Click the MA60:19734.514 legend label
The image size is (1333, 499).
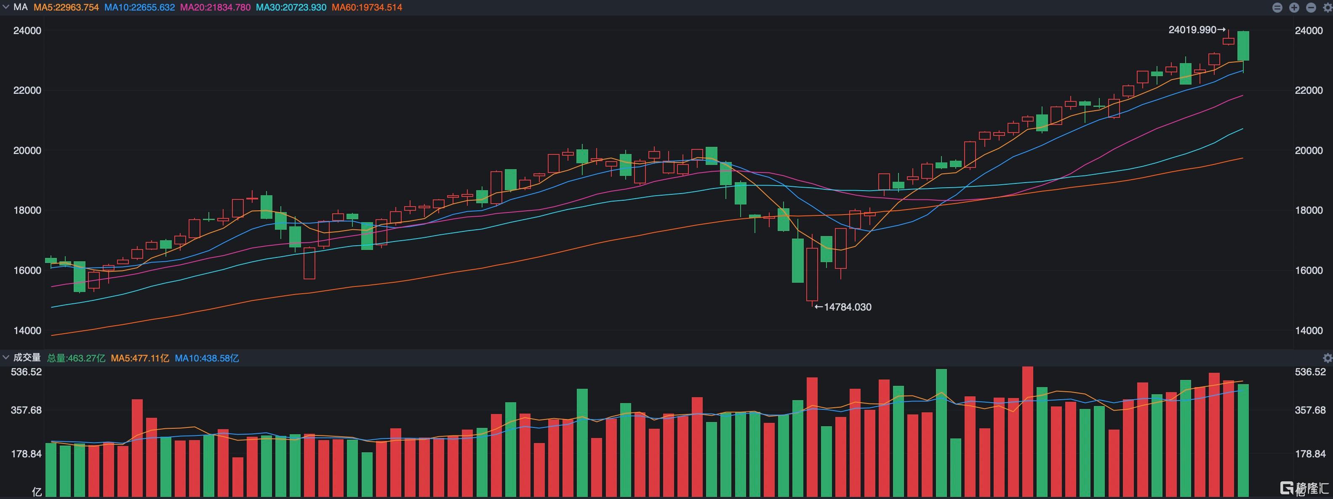[x=367, y=7]
